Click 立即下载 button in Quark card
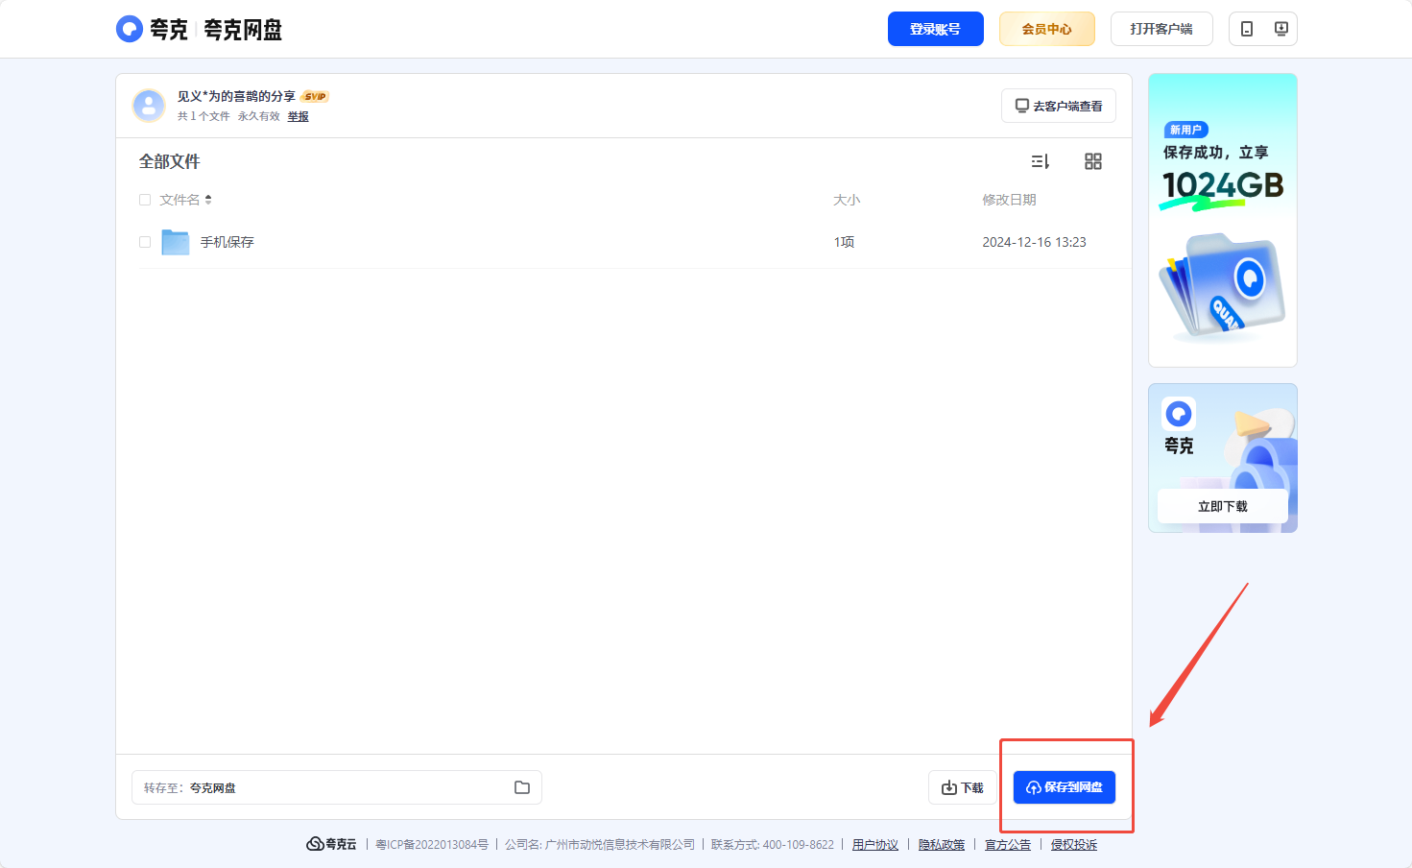Image resolution: width=1412 pixels, height=868 pixels. [x=1223, y=506]
